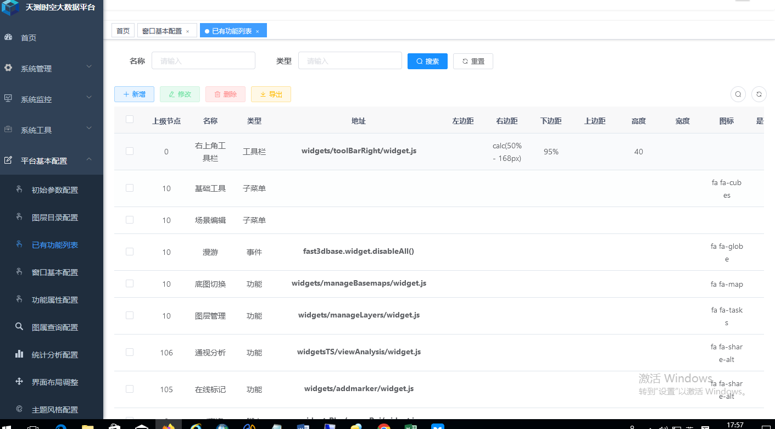Click the 名称 input field
Image resolution: width=775 pixels, height=429 pixels.
[x=203, y=60]
